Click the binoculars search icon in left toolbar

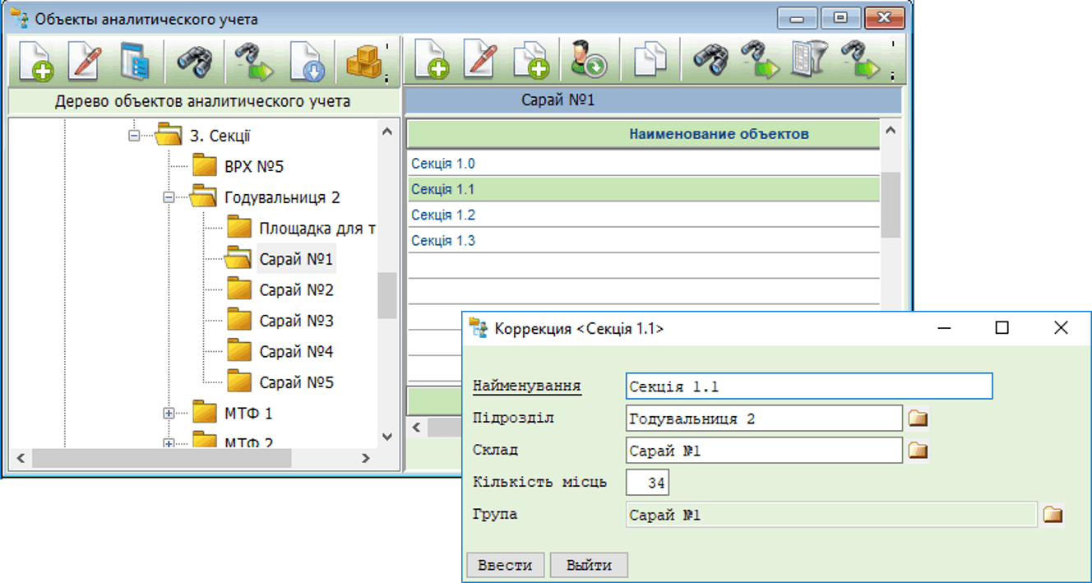coord(194,62)
